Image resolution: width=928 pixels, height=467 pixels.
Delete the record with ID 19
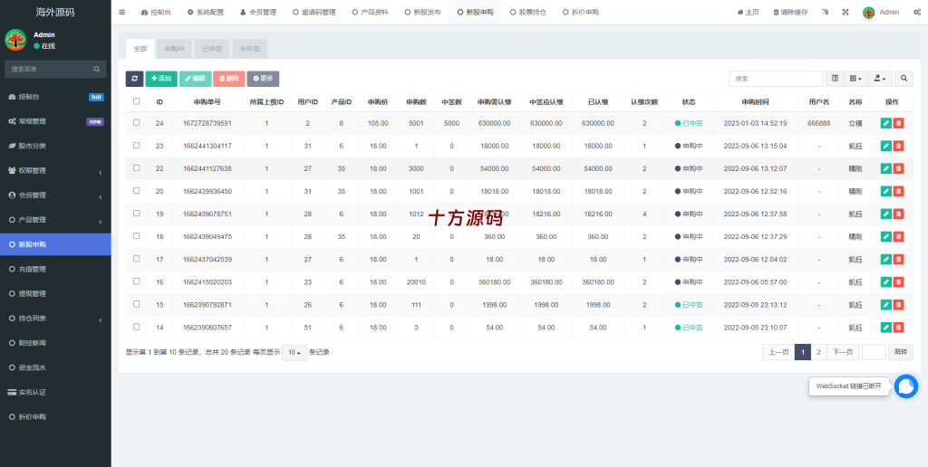point(898,214)
